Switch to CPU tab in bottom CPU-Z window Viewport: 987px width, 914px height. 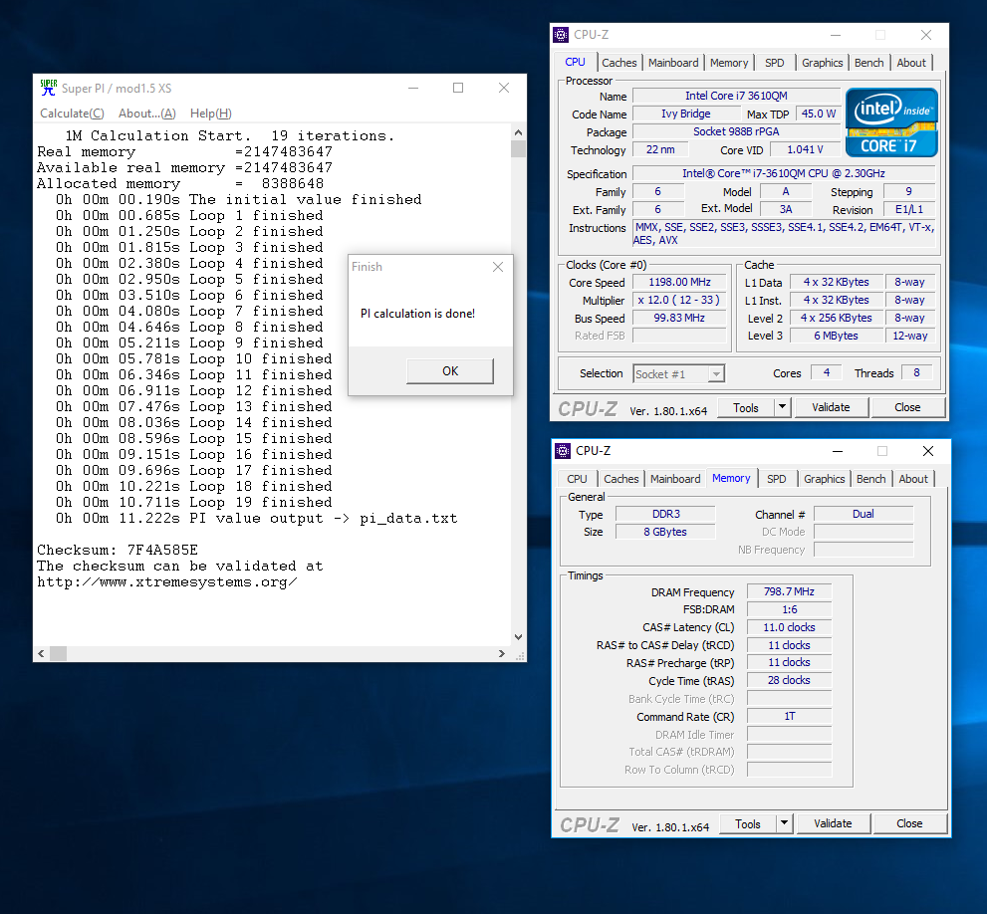coord(577,479)
